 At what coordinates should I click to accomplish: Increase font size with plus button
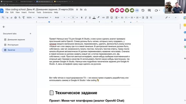pos(77,17)
